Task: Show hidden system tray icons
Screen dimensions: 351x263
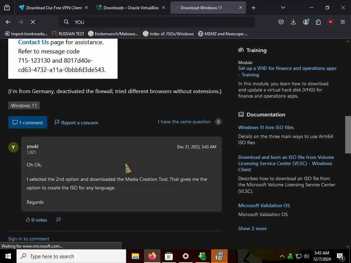Action: point(282,256)
